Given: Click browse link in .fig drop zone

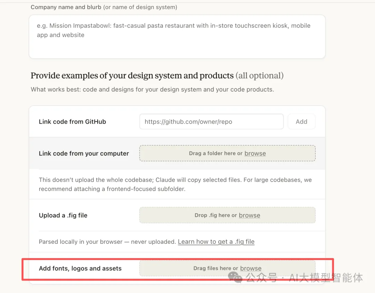Looking at the screenshot, I should pos(249,215).
